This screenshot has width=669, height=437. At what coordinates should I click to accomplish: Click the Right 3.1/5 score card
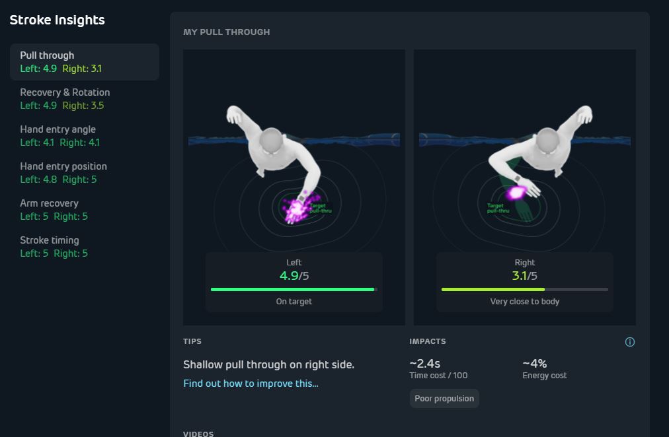(525, 283)
